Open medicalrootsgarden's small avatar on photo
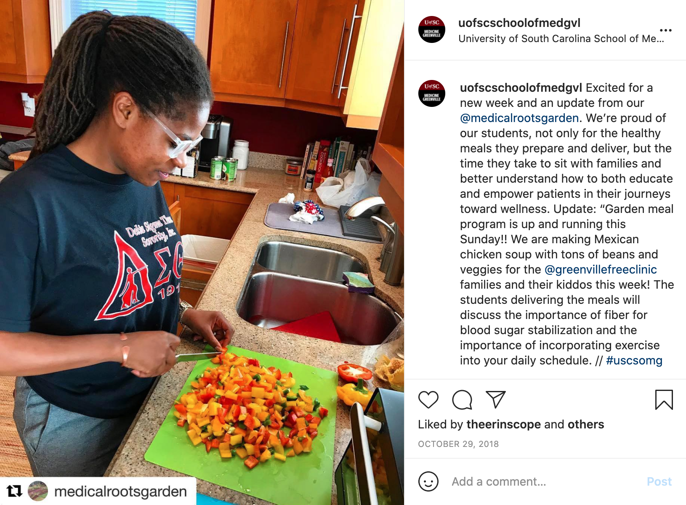This screenshot has width=686, height=505. [38, 491]
